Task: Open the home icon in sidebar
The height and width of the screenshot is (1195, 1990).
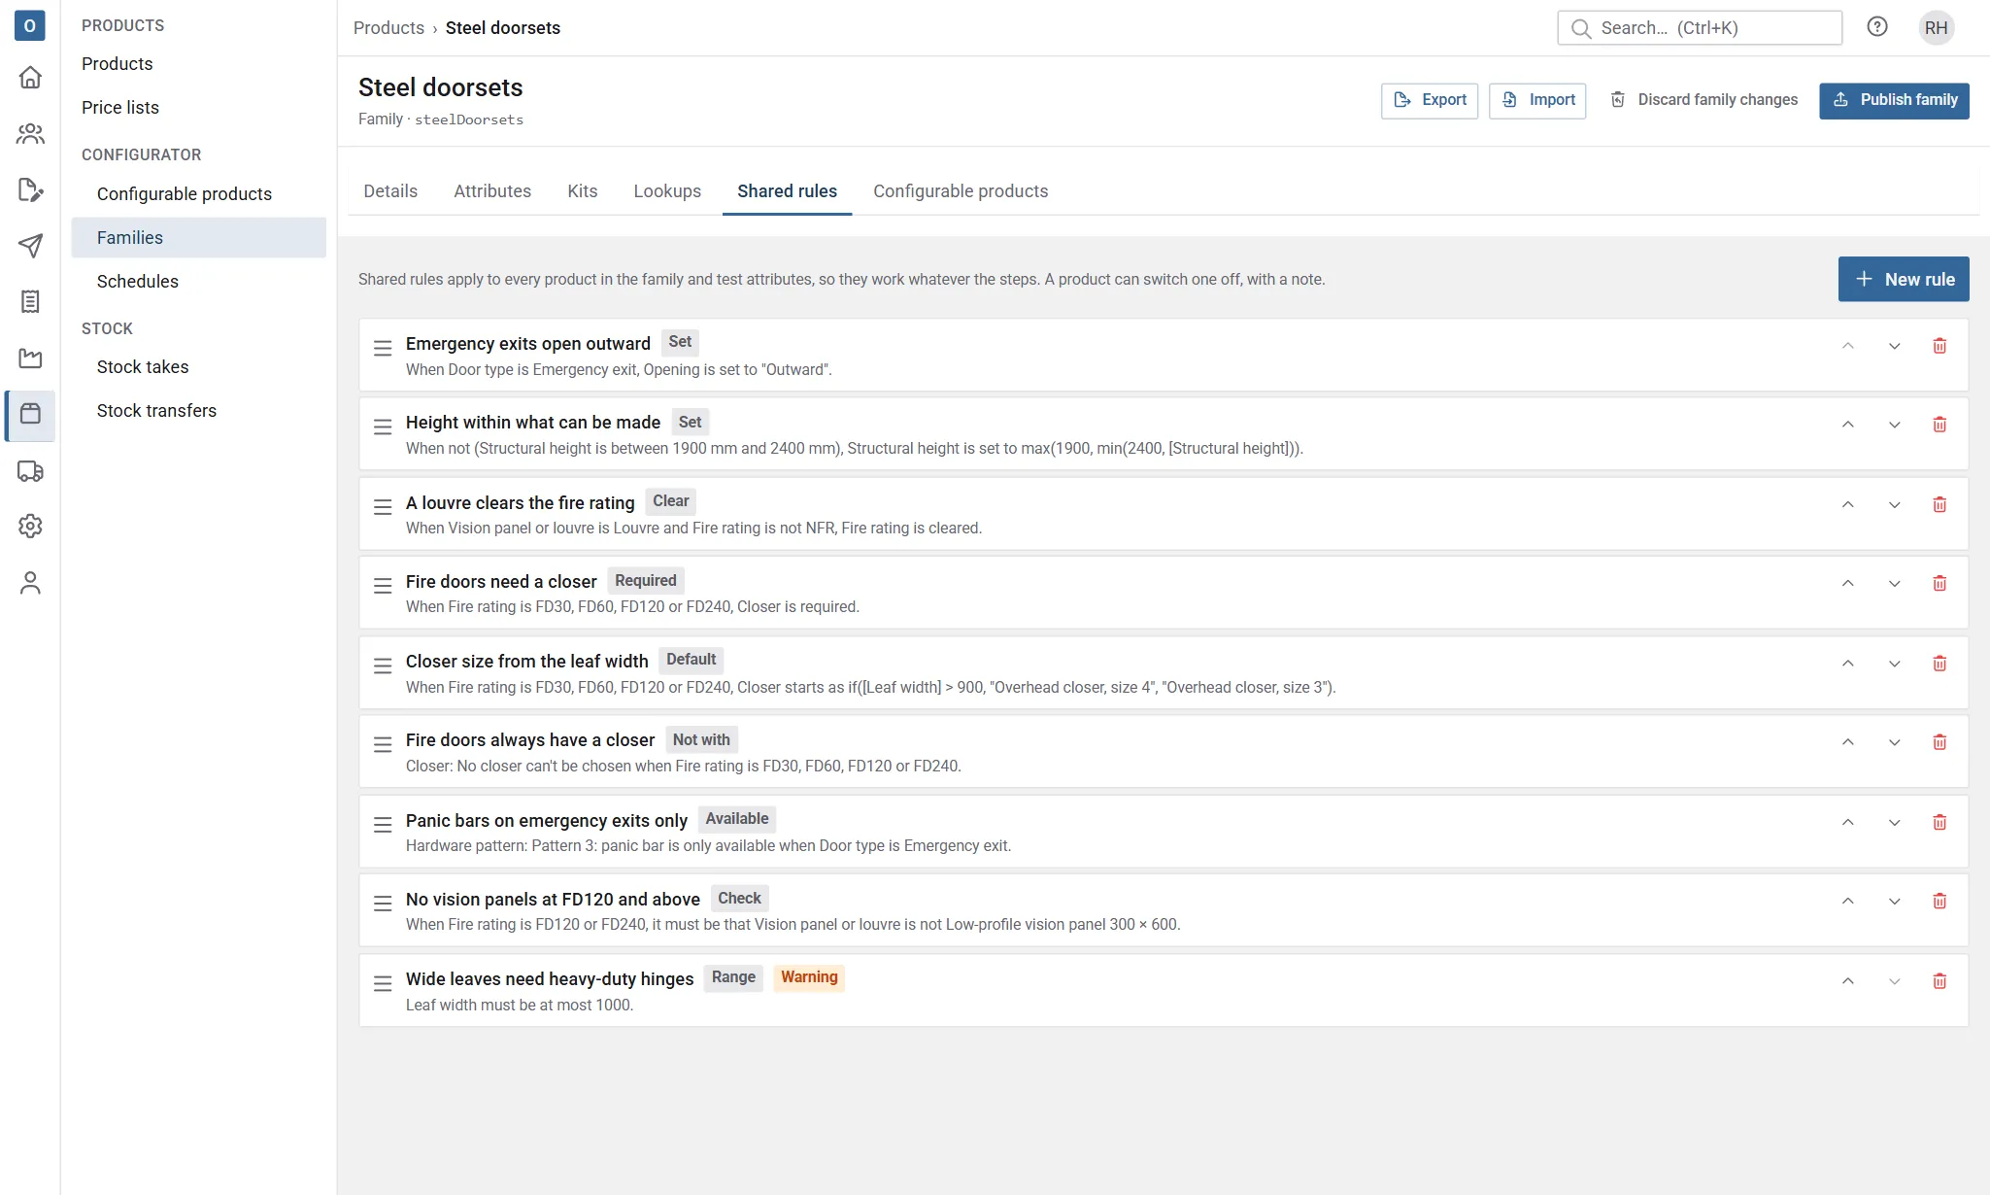Action: coord(30,77)
